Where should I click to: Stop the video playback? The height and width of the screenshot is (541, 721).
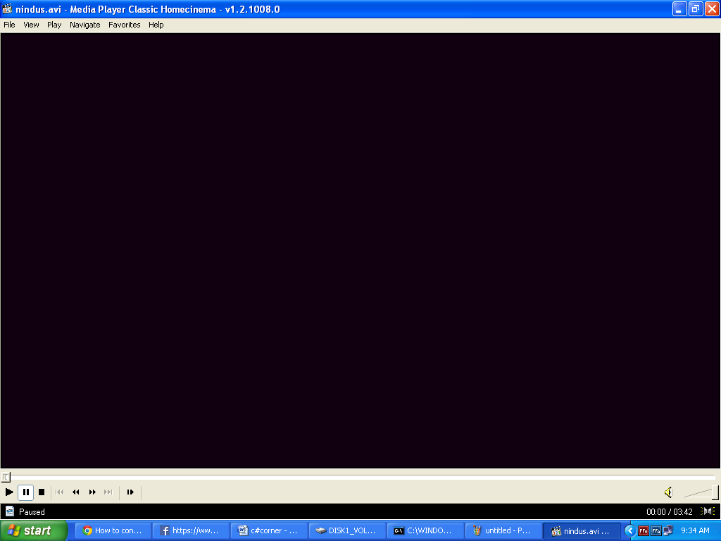42,492
